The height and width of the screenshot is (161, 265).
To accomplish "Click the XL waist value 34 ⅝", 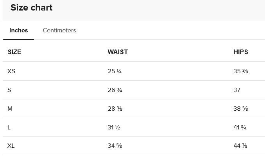I will point(115,146).
